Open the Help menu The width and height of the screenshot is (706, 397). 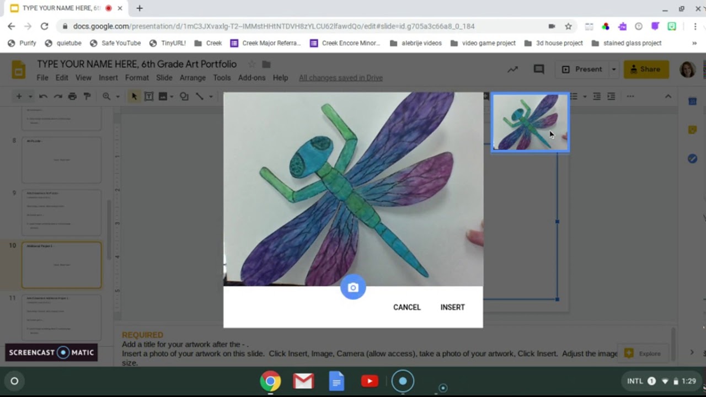point(280,78)
